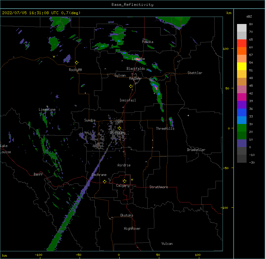Click the Sylvan label
Viewport: 265px width, 259px height.
120,75
